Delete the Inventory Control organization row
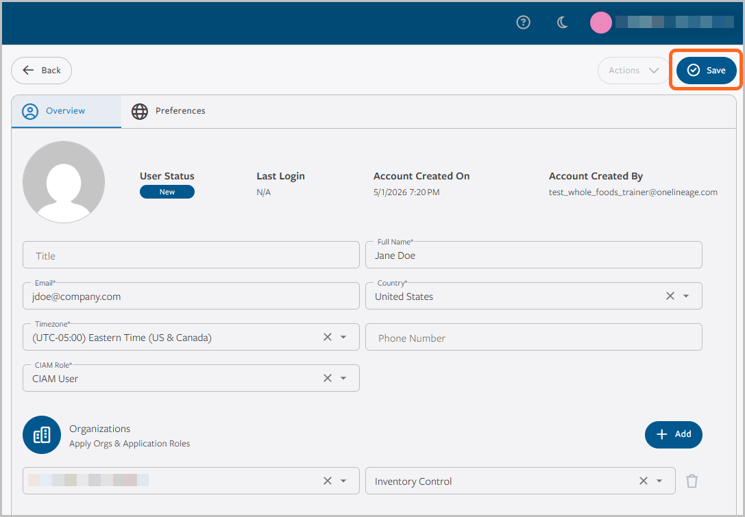Viewport: 745px width, 517px height. [692, 481]
